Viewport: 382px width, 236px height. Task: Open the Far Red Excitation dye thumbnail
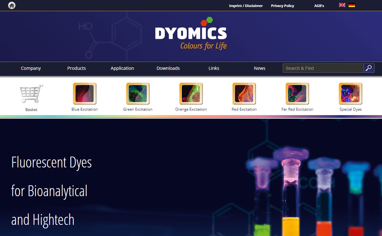tap(297, 93)
